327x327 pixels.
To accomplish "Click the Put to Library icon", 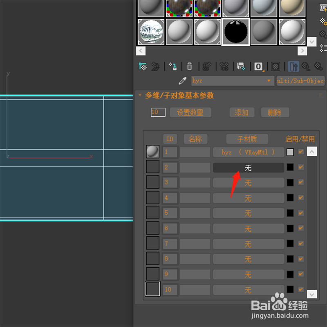I will (x=241, y=67).
